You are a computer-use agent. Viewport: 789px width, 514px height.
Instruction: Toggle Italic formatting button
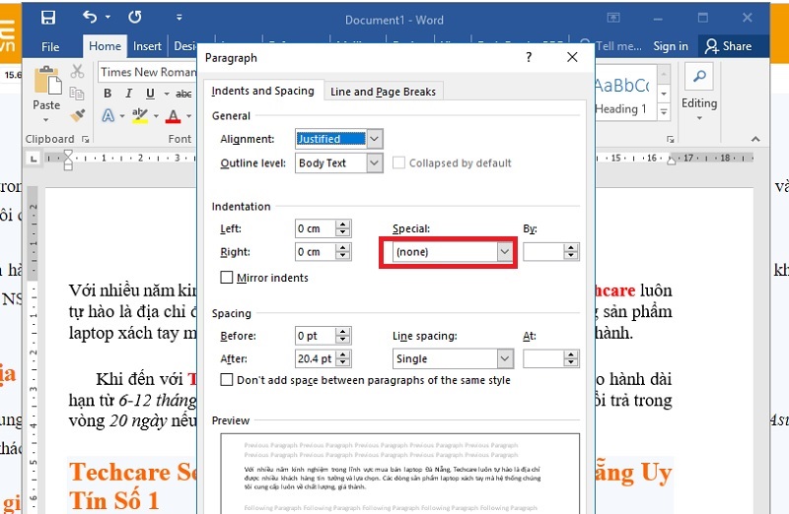click(128, 94)
